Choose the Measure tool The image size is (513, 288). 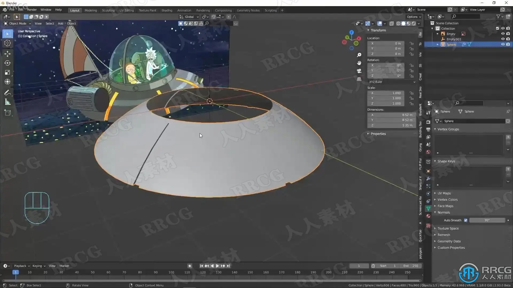pos(7,102)
